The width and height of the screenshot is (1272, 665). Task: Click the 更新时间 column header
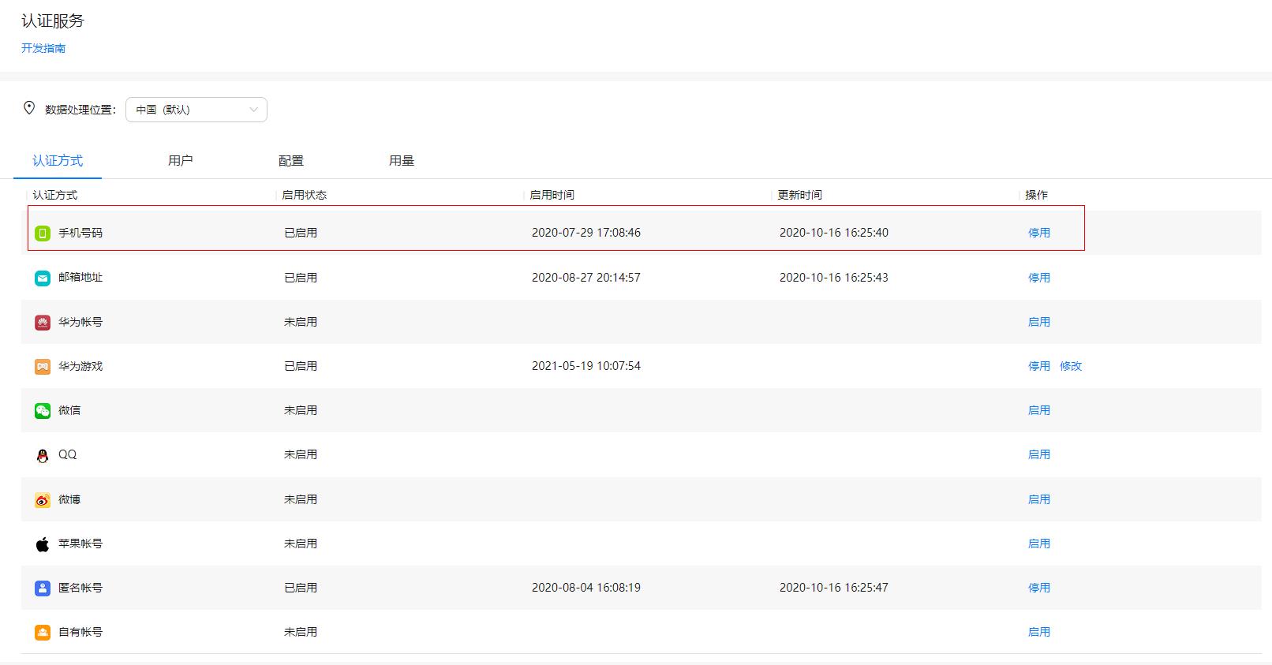pos(799,195)
